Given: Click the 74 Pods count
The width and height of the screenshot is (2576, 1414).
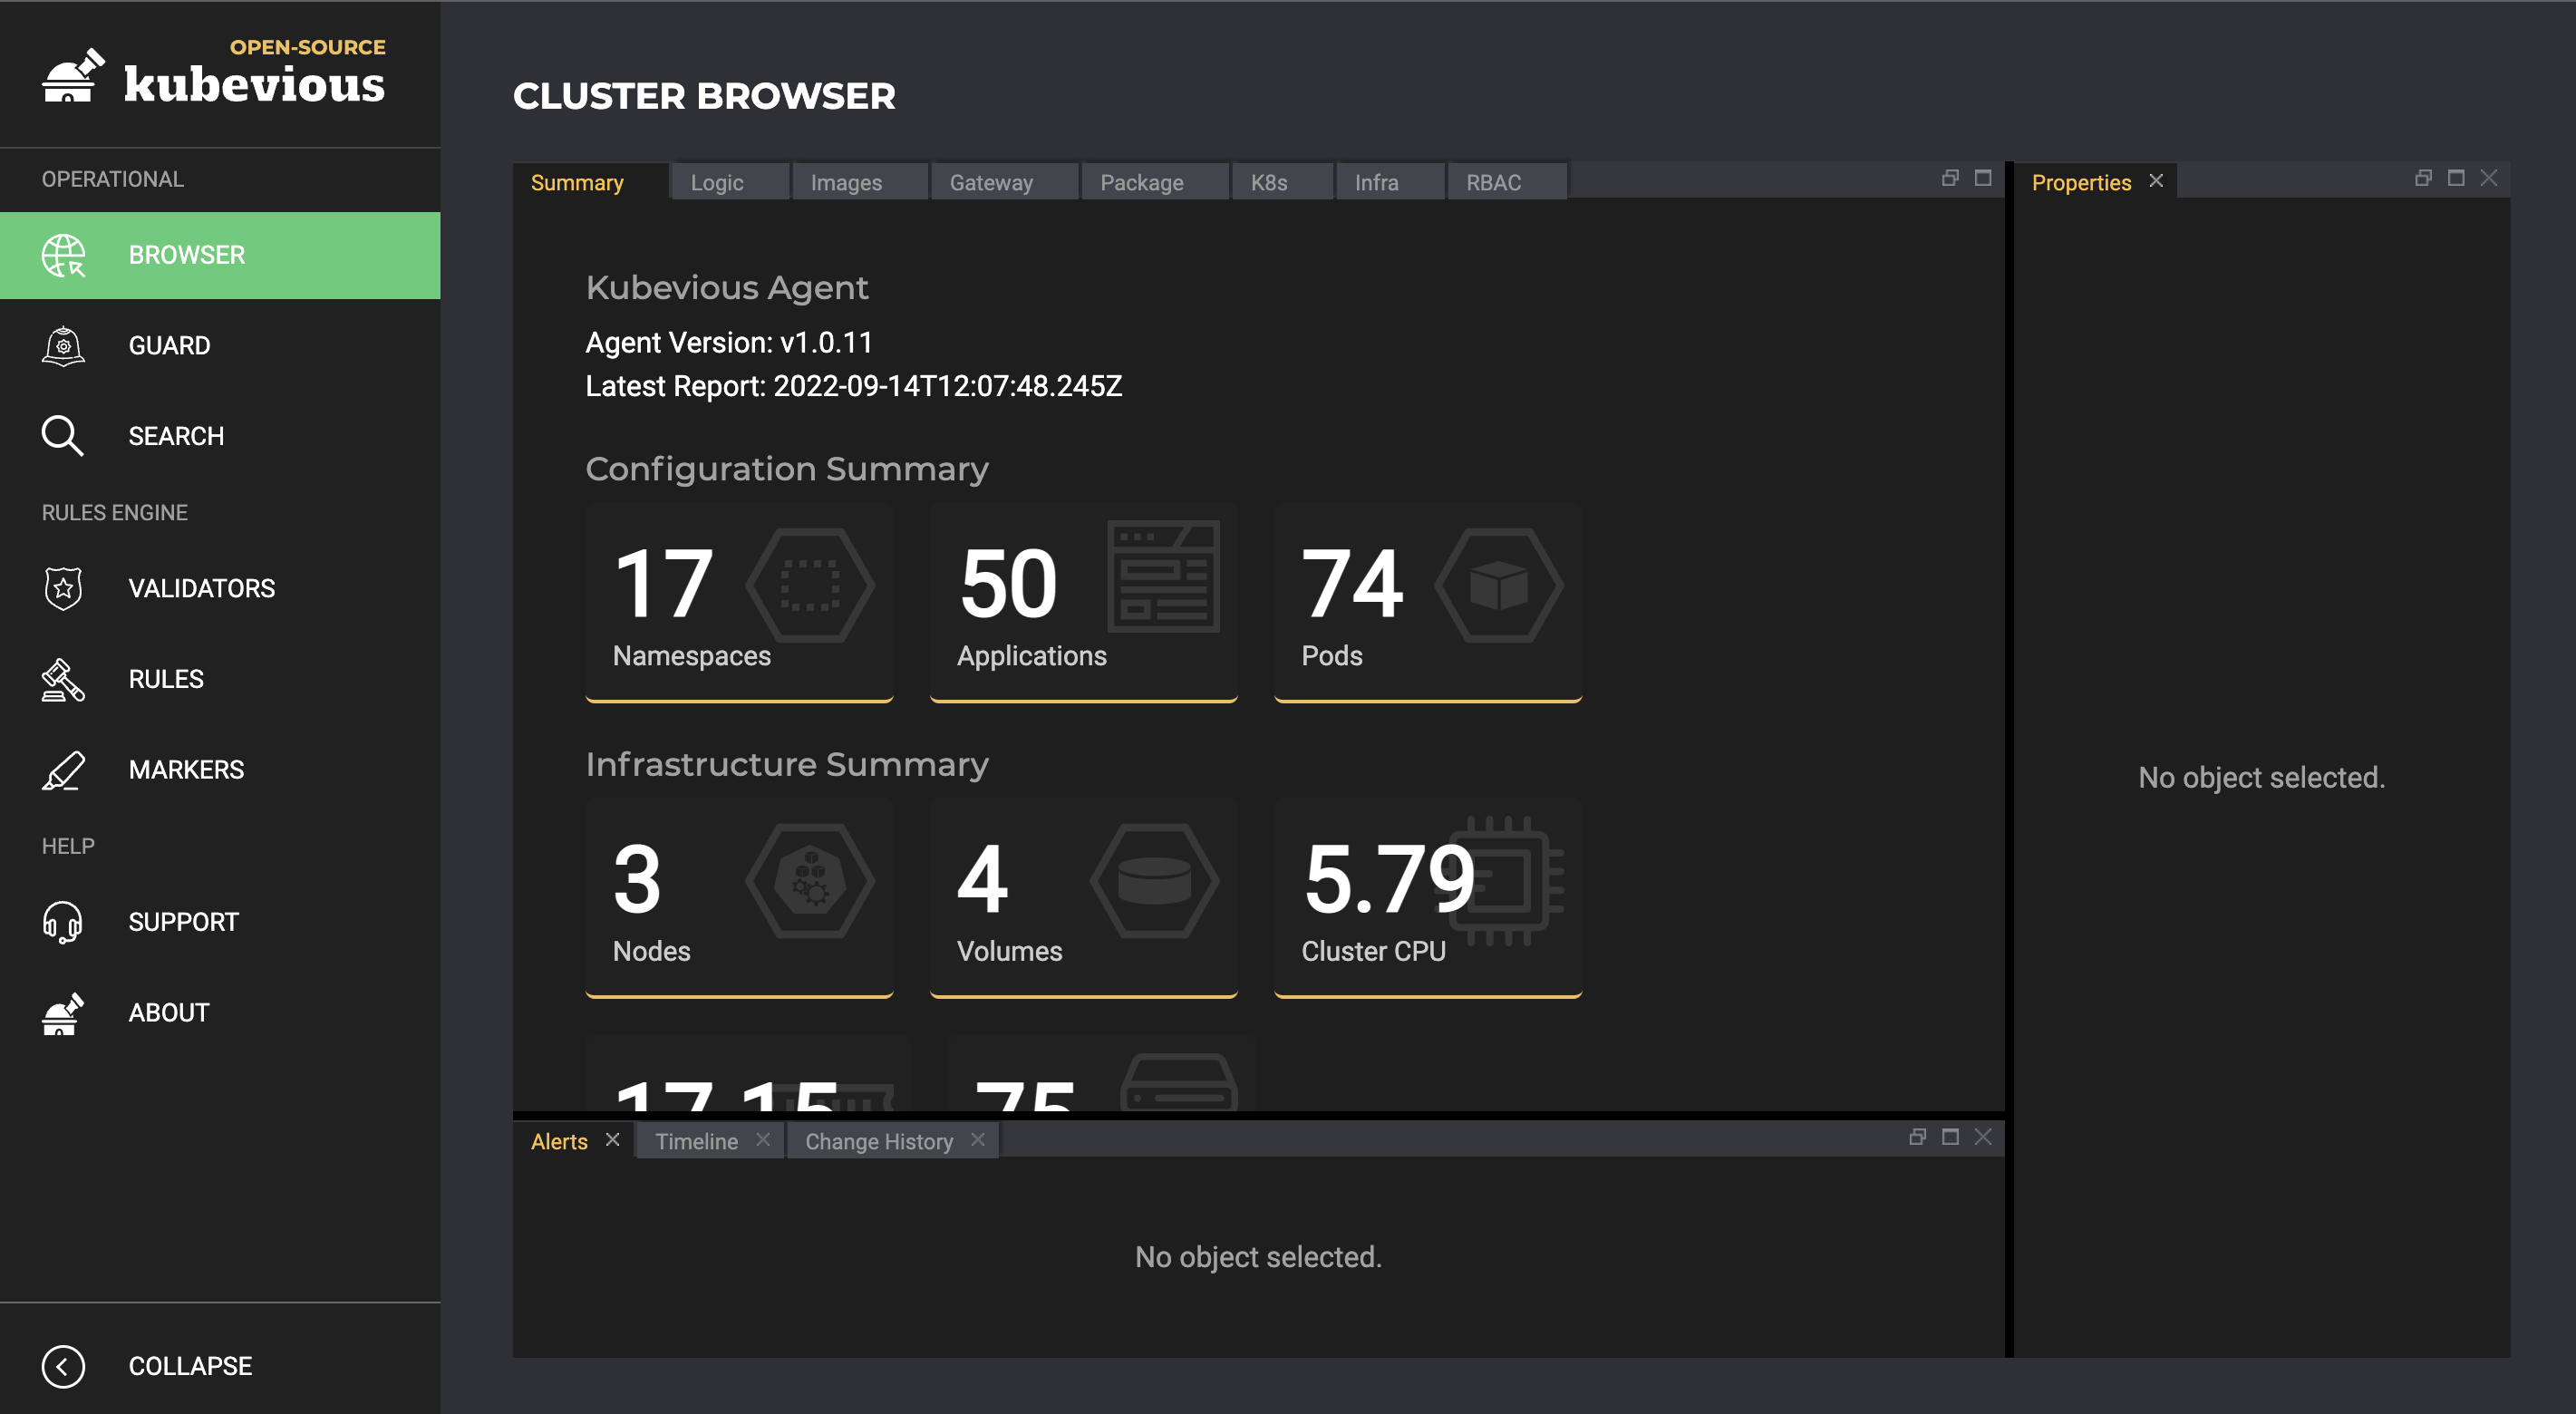Looking at the screenshot, I should 1353,583.
